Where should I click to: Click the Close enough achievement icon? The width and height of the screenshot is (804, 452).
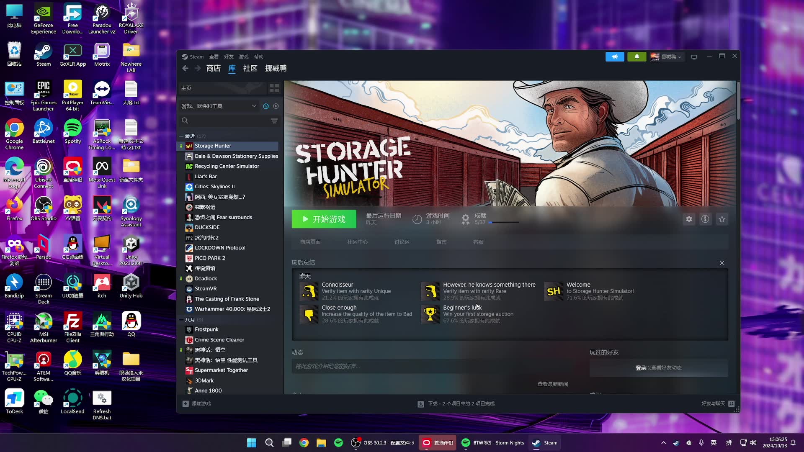pos(309,314)
